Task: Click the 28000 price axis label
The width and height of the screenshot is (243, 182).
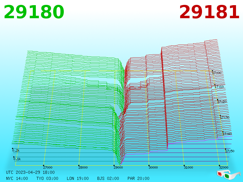Action: pyautogui.click(x=83, y=167)
